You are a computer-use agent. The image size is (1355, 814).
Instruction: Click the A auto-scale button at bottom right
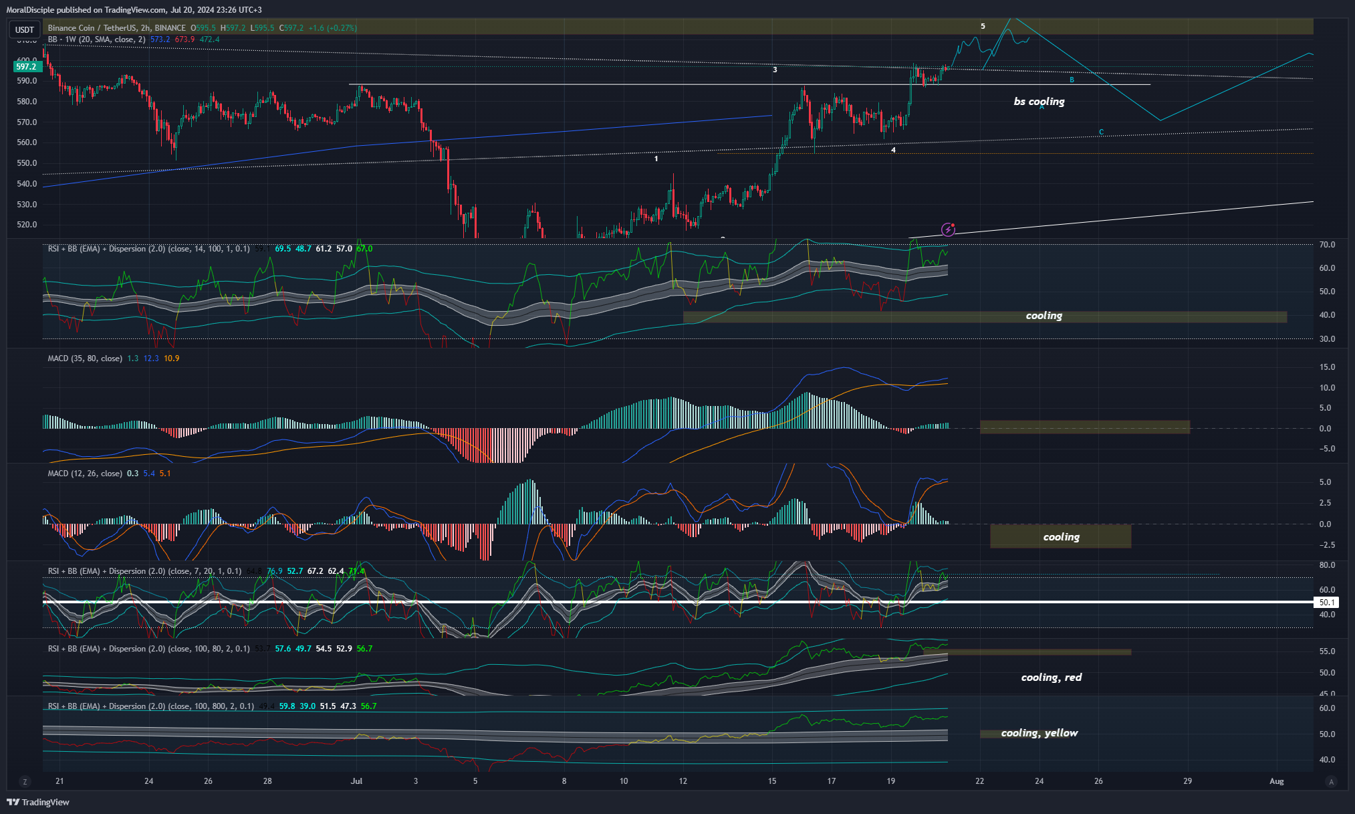(1331, 781)
